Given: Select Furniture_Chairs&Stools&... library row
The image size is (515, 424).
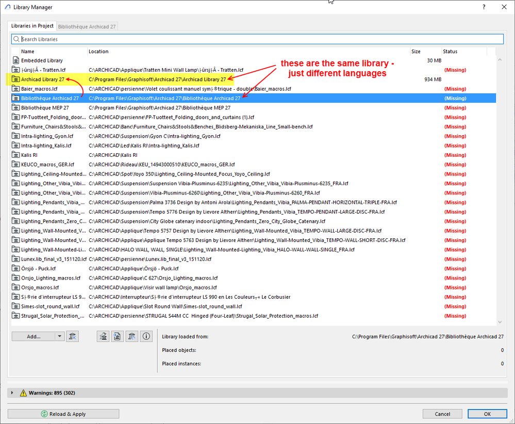Looking at the screenshot, I should (x=254, y=126).
